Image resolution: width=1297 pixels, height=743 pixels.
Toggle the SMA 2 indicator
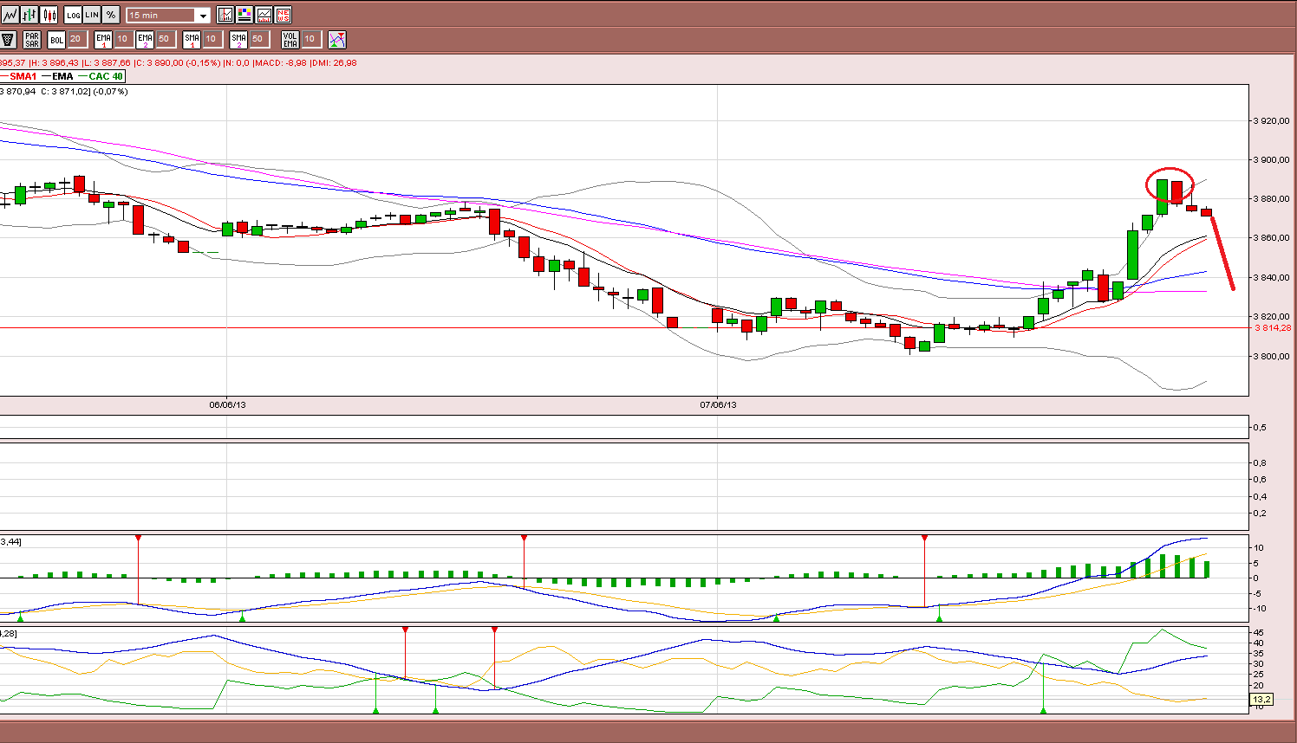238,39
